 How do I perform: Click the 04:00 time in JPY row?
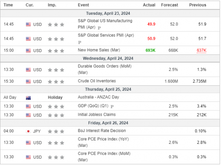click(x=9, y=131)
